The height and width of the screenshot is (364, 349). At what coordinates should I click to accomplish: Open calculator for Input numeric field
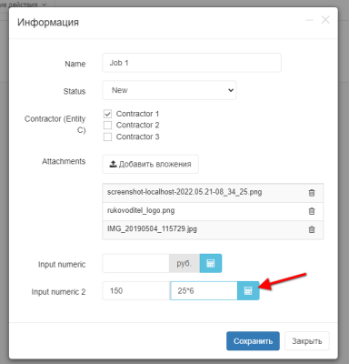click(x=211, y=263)
